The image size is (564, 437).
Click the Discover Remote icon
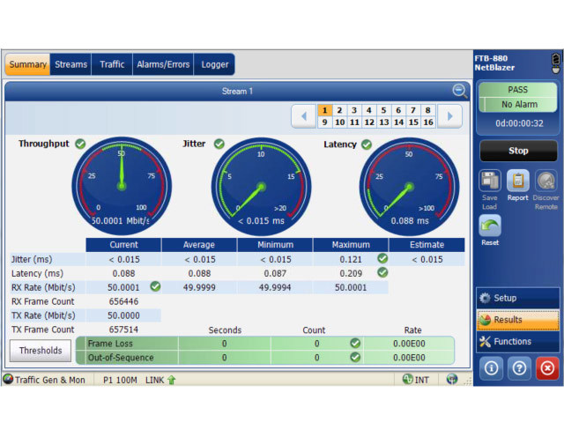(546, 181)
